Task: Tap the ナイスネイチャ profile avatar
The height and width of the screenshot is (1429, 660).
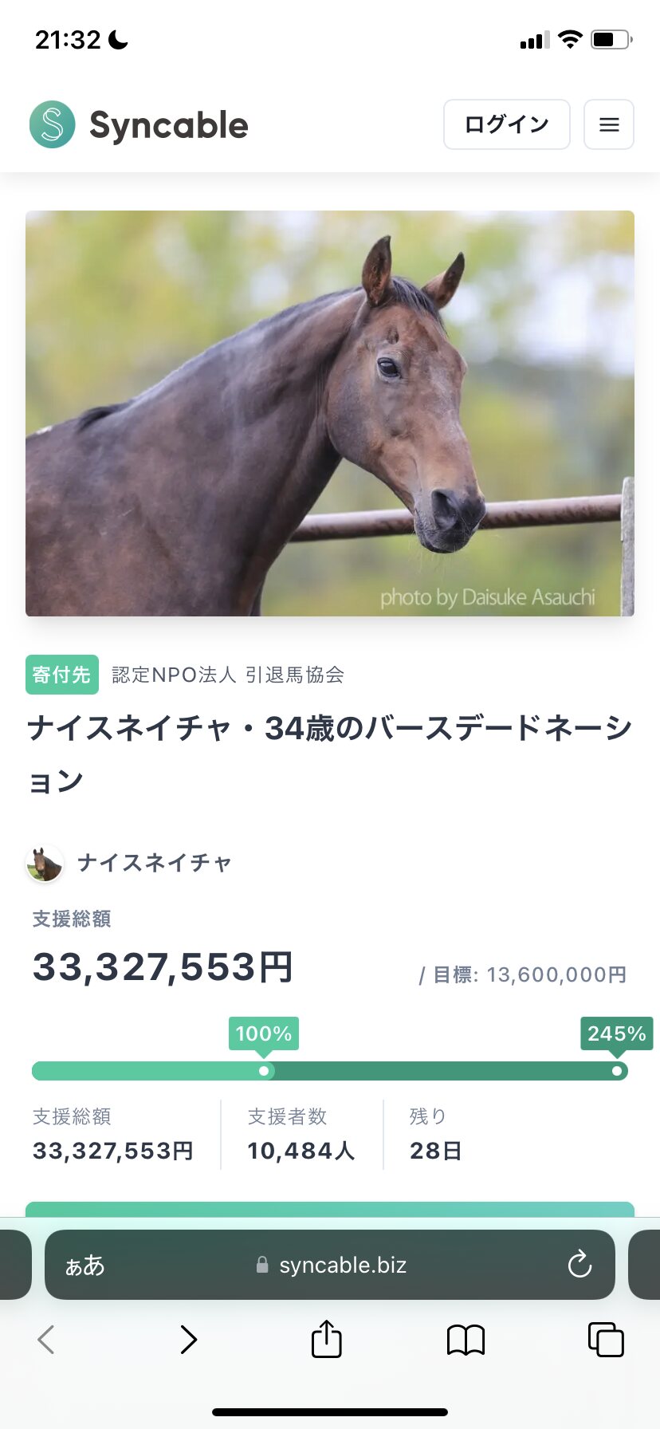Action: coord(45,863)
